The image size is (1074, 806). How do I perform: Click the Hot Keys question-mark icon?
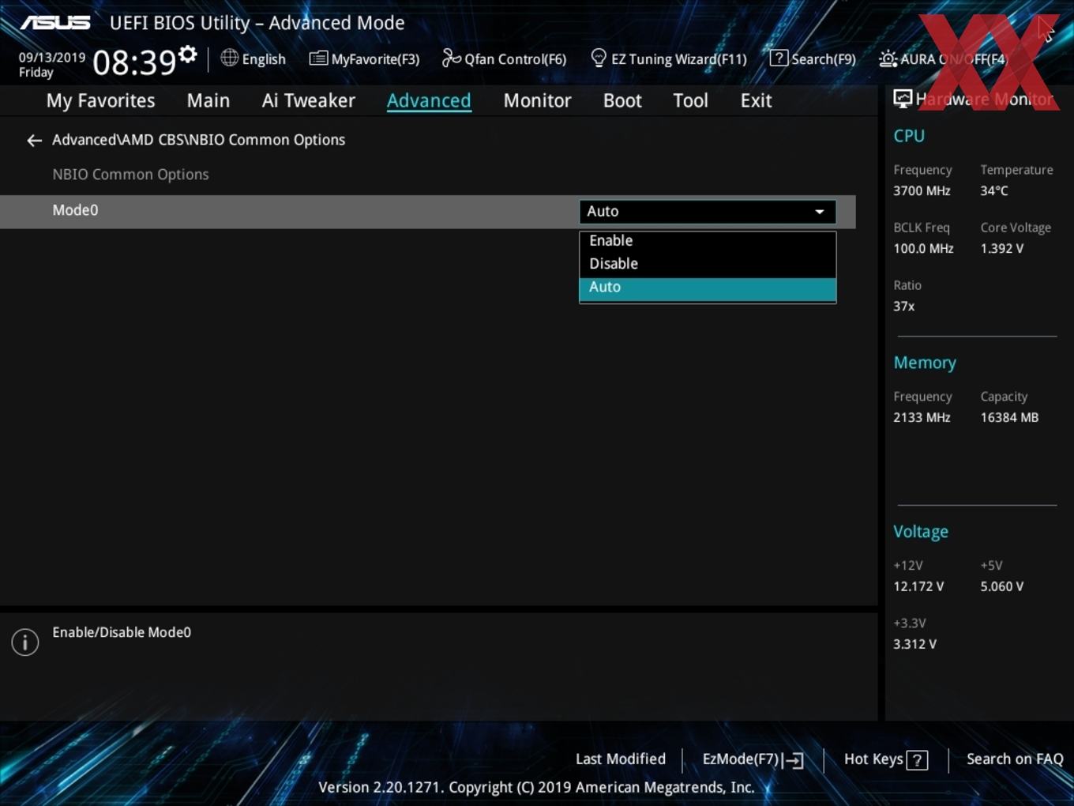click(917, 760)
